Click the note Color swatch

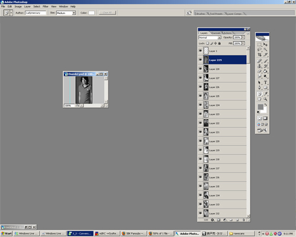point(91,13)
